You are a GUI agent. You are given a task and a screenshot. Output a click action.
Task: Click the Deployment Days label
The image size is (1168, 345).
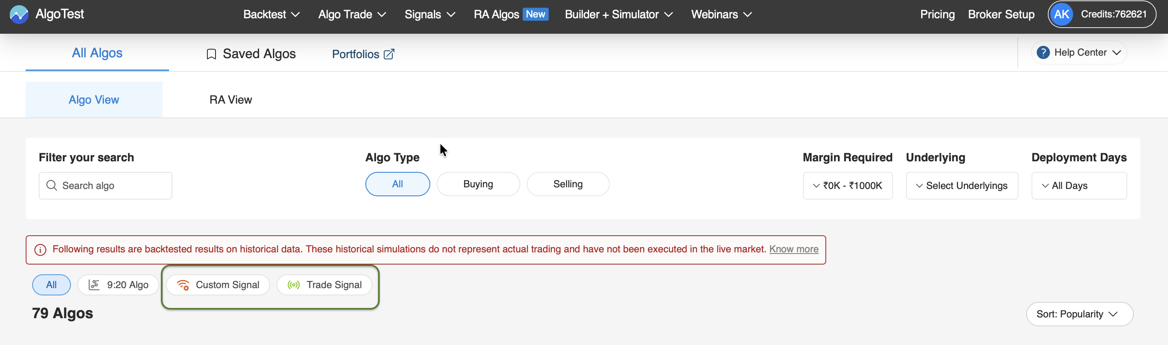tap(1079, 157)
